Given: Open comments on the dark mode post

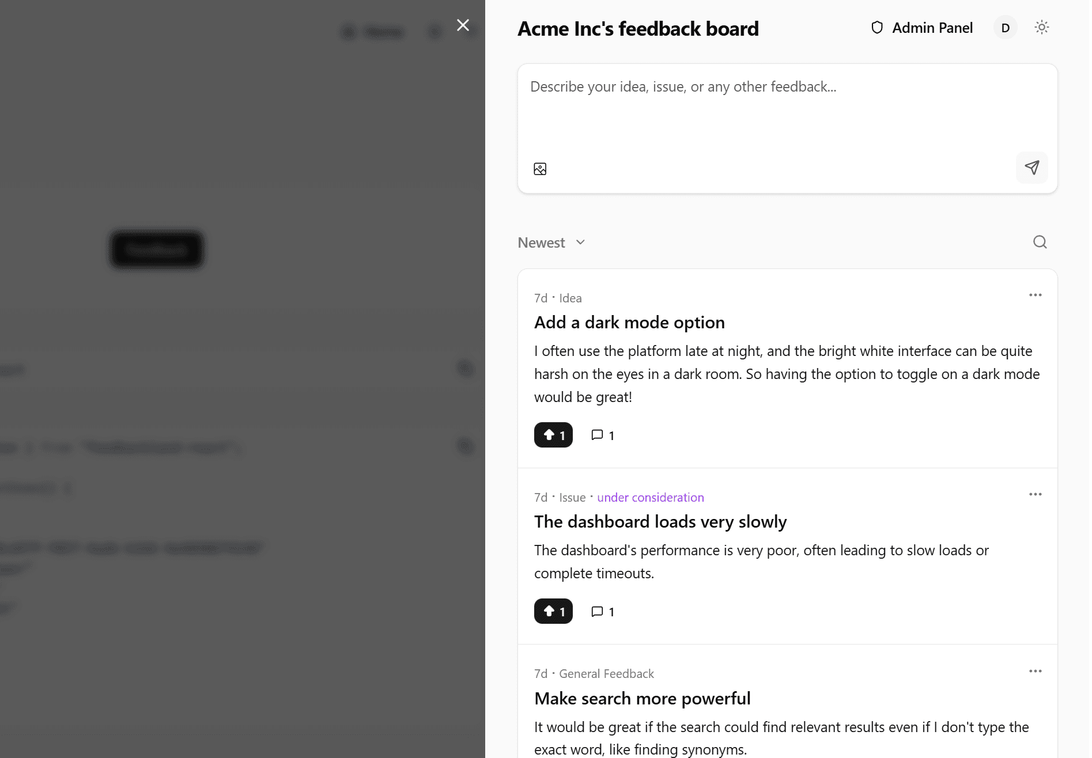Looking at the screenshot, I should (x=602, y=435).
